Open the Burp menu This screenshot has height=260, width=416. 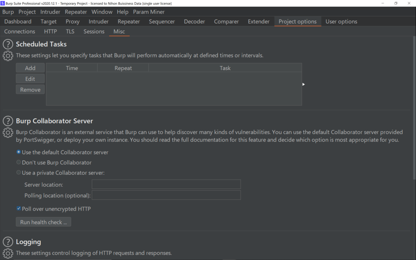coord(8,12)
